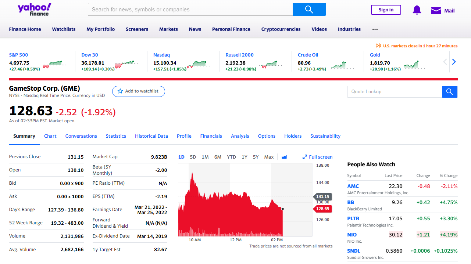The image size is (471, 264).
Task: Open the Industries menu
Action: (349, 29)
